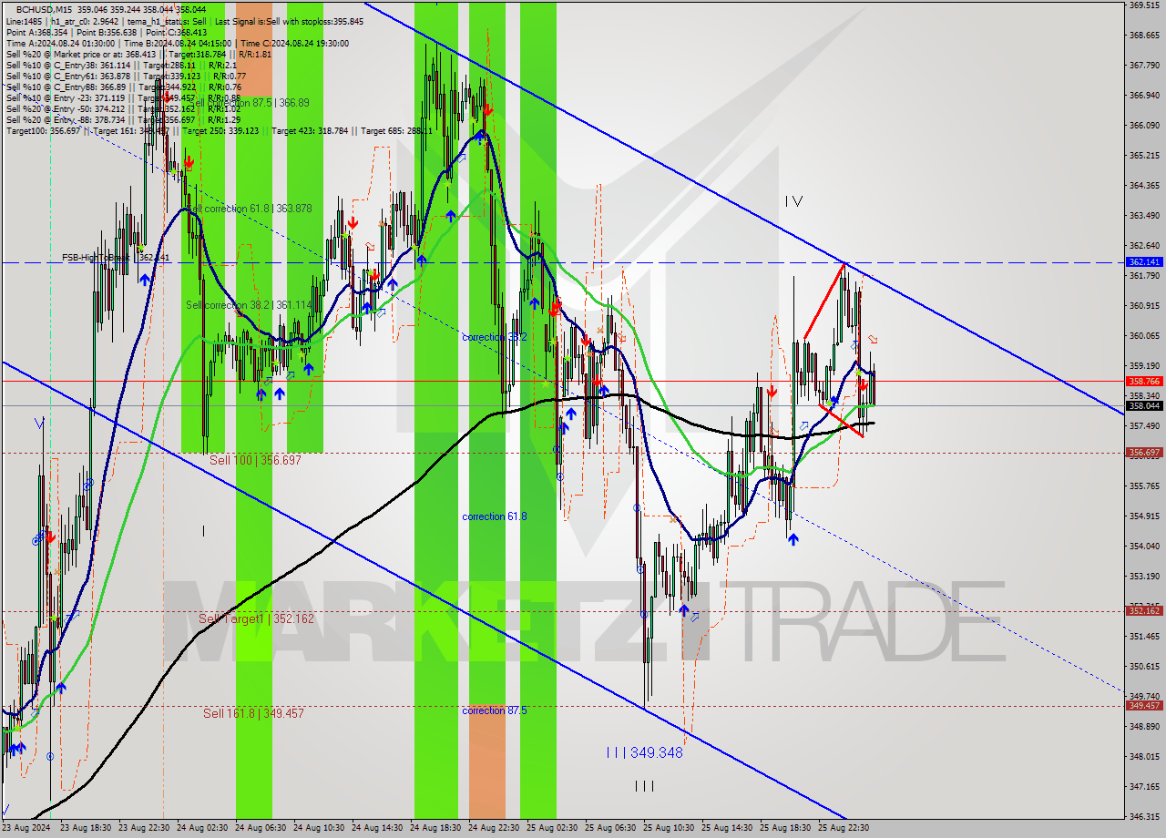Click the 360.065 price axis value
Image resolution: width=1166 pixels, height=838 pixels.
[1144, 335]
